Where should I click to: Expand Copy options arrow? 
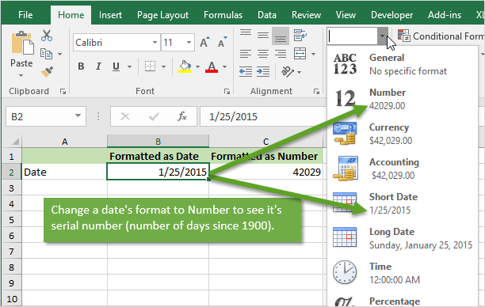[59, 55]
